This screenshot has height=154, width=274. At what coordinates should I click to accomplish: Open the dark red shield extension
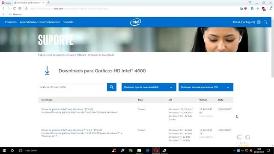264,9
